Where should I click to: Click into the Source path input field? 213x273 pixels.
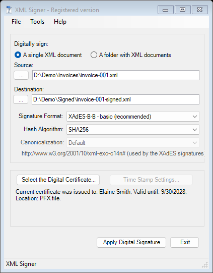116,75
